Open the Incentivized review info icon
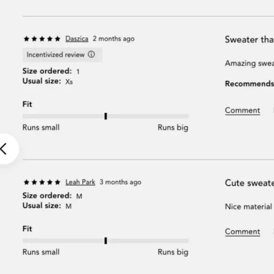 click(91, 54)
